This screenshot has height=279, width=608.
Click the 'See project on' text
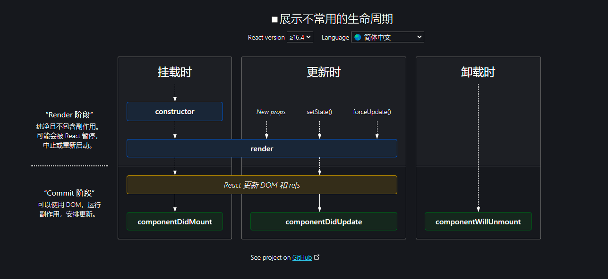(271, 258)
